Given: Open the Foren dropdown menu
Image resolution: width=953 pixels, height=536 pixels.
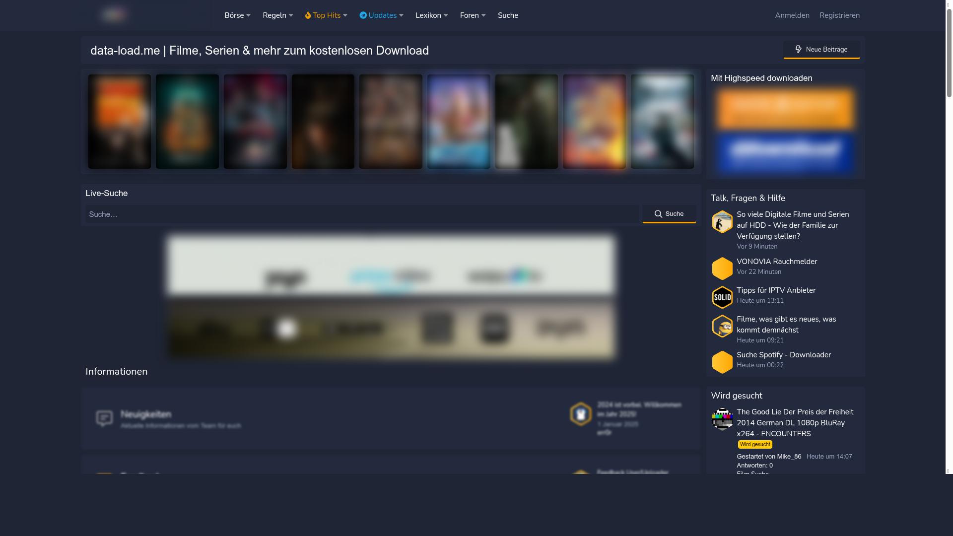Looking at the screenshot, I should [473, 15].
